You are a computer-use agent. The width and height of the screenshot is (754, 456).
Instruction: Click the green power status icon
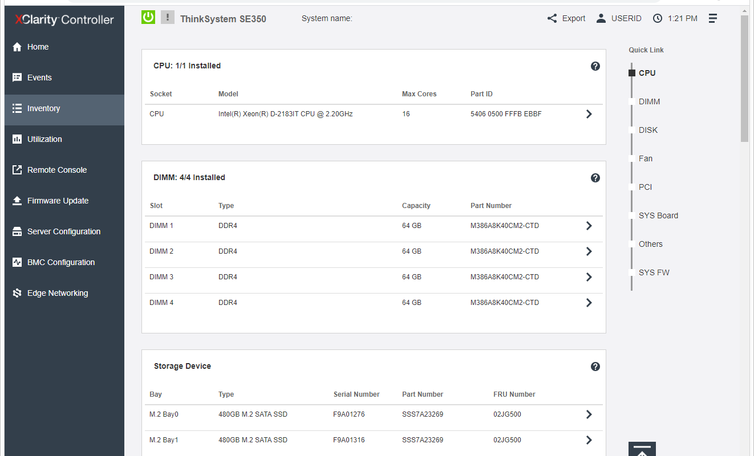click(148, 17)
